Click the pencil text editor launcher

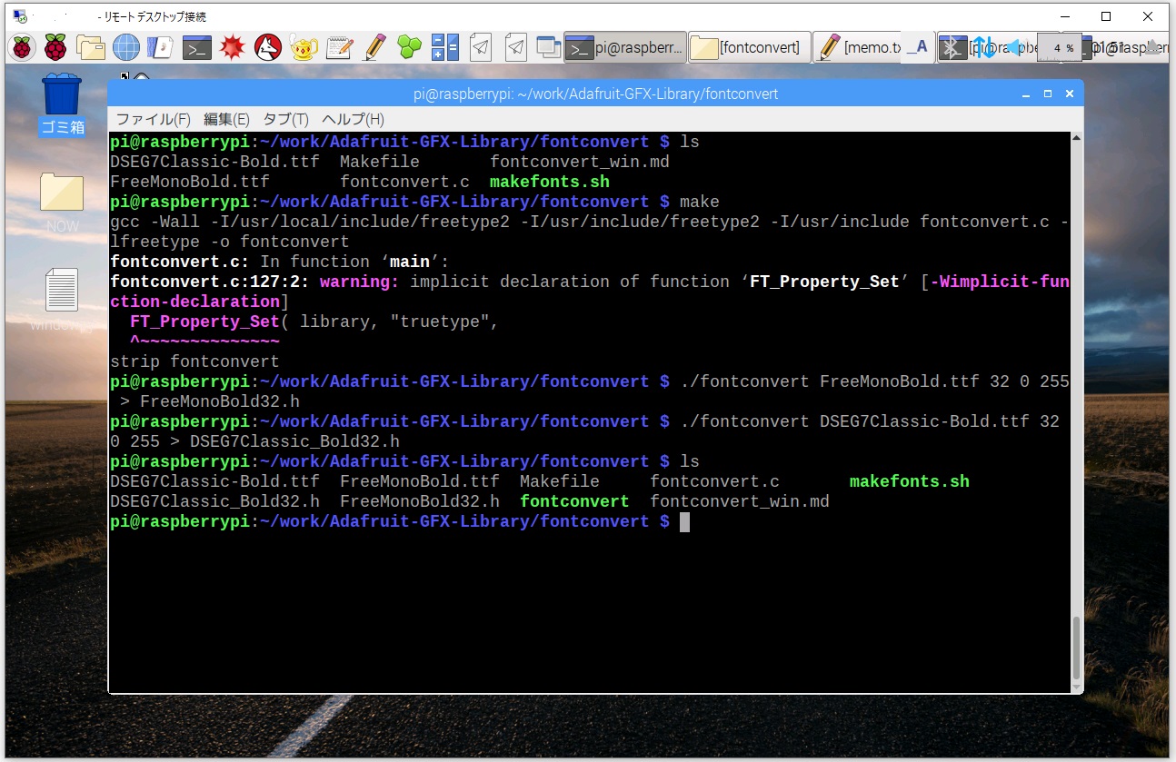[x=374, y=47]
